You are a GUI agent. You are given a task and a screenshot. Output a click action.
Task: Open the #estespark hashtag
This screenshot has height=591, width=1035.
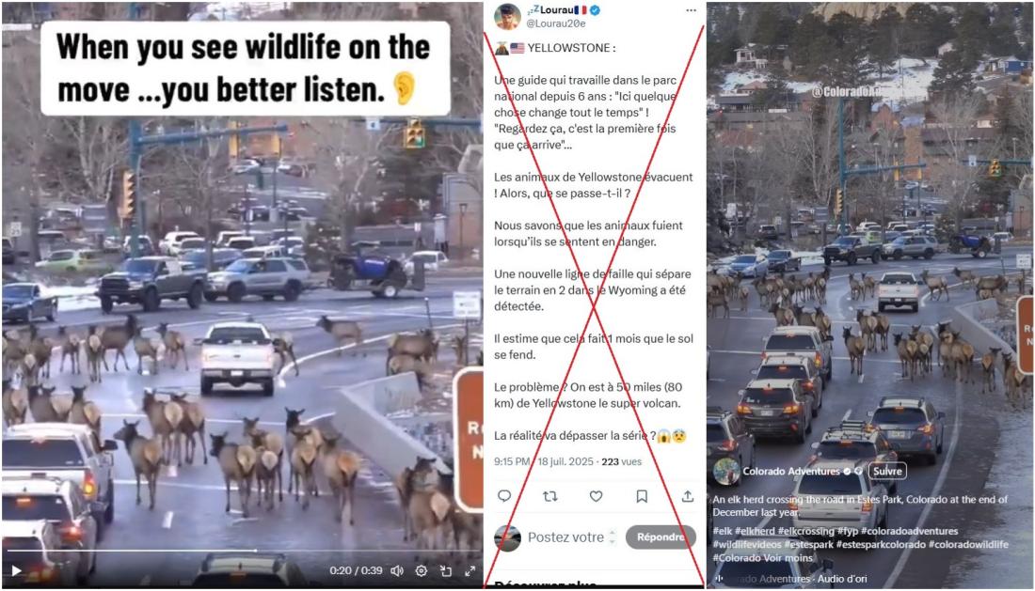click(x=808, y=544)
